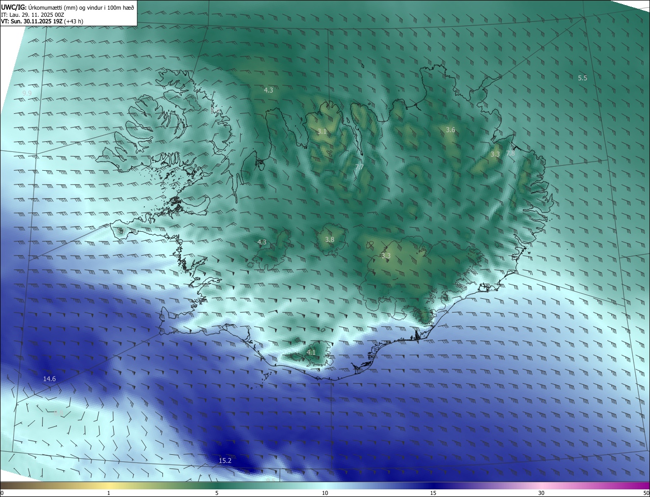Click the dark blue colorbar segment above 15
The width and height of the screenshot is (650, 497).
click(433, 485)
